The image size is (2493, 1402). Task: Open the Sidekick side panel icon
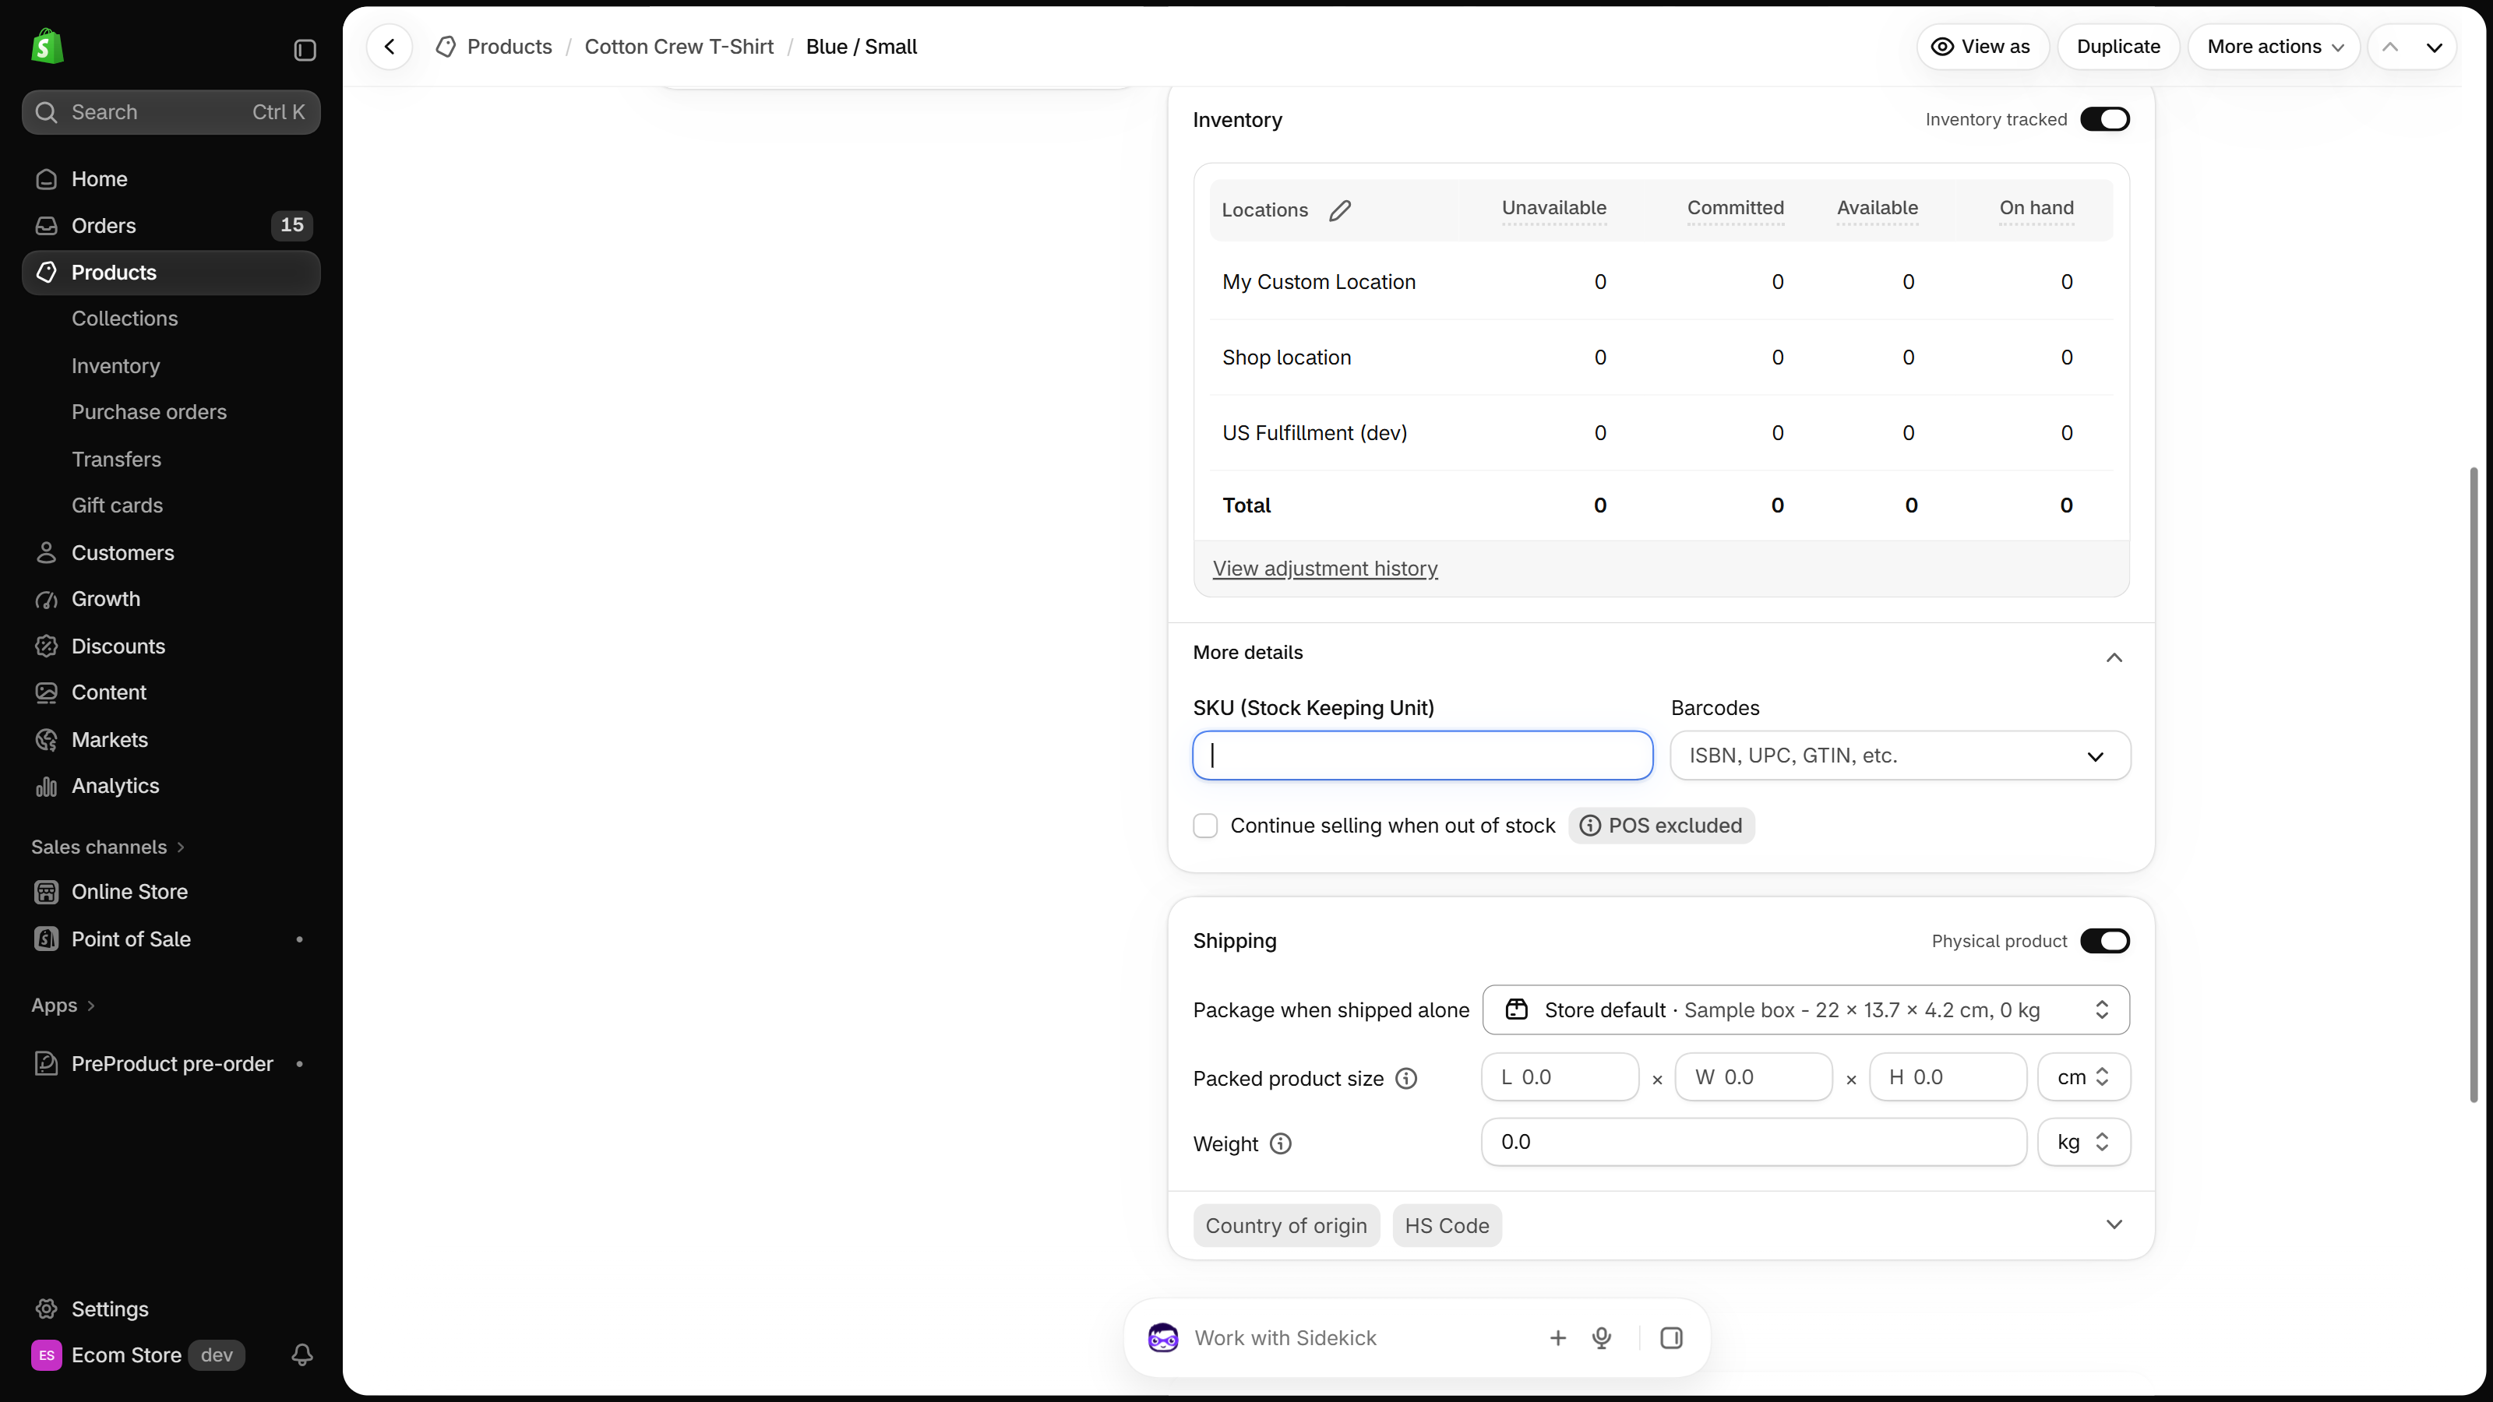[x=1671, y=1337]
